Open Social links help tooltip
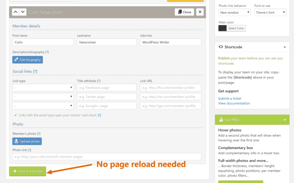 (x=35, y=72)
